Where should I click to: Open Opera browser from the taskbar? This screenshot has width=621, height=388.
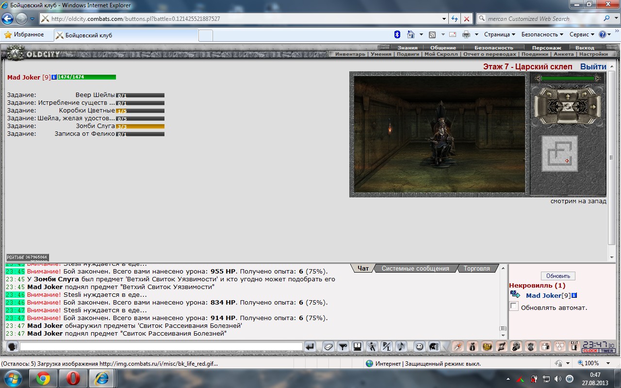[x=73, y=378]
